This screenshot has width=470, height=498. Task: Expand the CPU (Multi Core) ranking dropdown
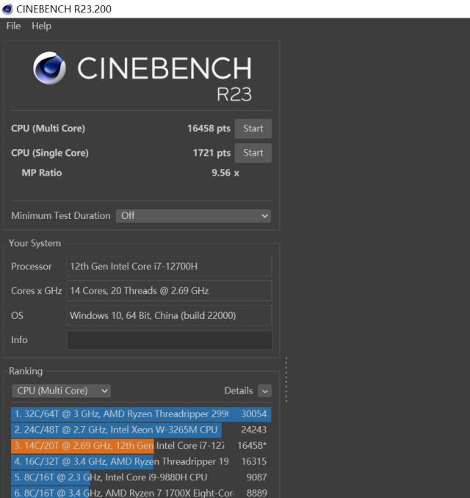click(x=62, y=391)
